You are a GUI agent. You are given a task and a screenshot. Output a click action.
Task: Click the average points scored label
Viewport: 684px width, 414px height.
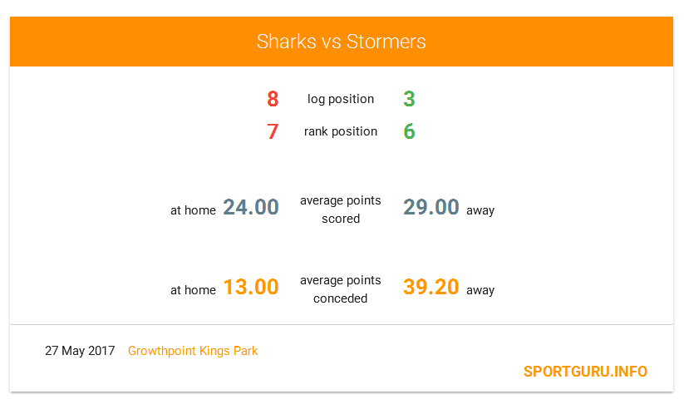coord(341,209)
